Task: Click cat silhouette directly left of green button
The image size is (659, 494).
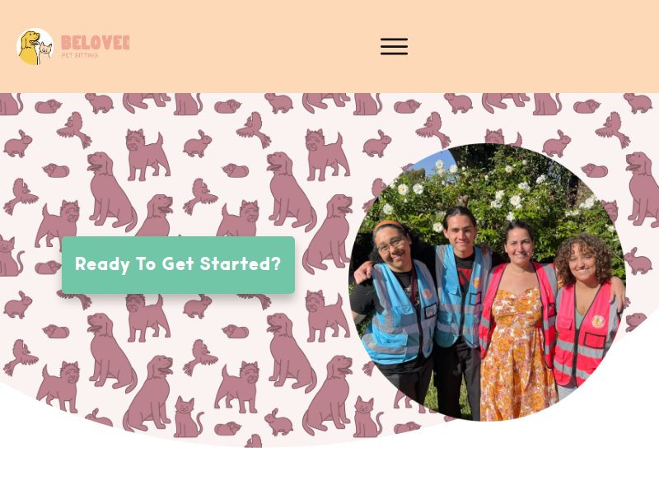Action: (11, 256)
